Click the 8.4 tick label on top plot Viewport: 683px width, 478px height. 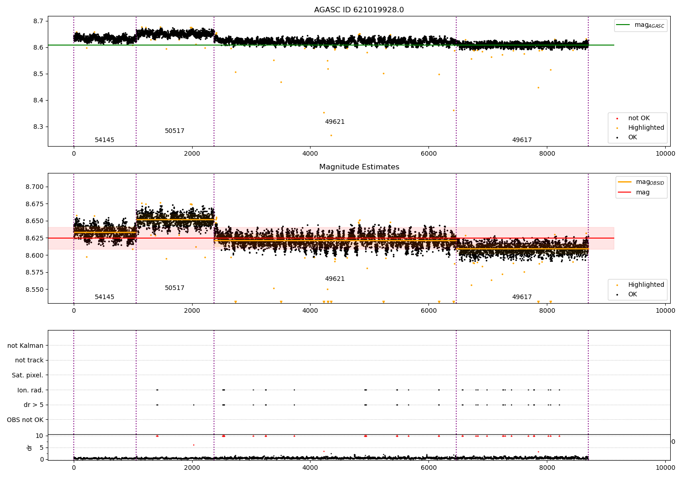38,101
